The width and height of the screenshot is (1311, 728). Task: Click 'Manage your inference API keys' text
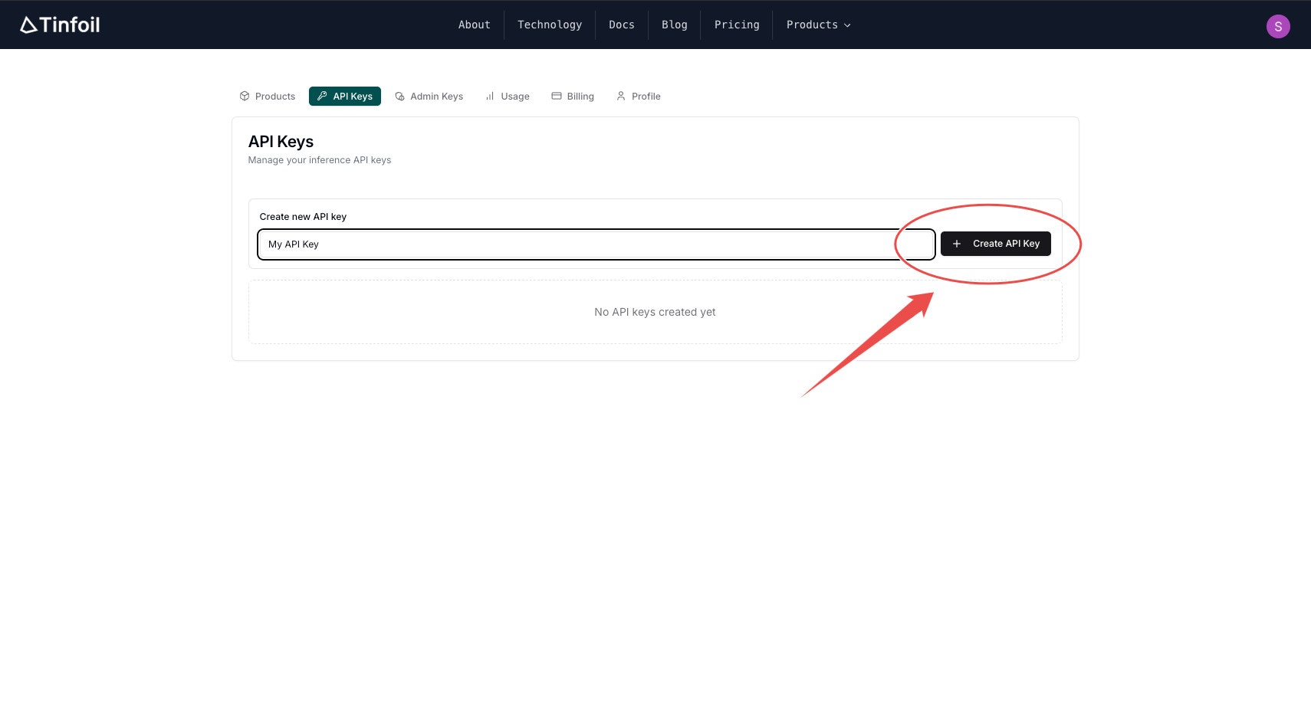coord(320,160)
